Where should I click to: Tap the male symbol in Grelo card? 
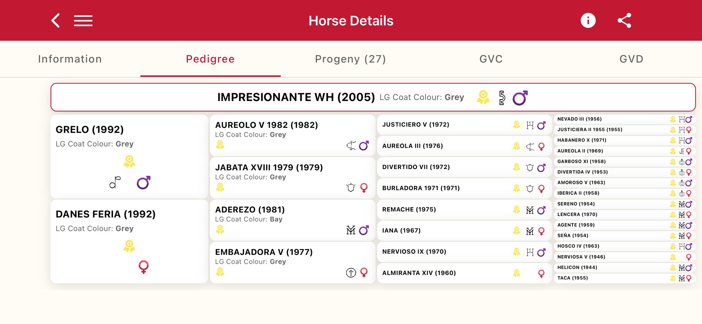(144, 183)
